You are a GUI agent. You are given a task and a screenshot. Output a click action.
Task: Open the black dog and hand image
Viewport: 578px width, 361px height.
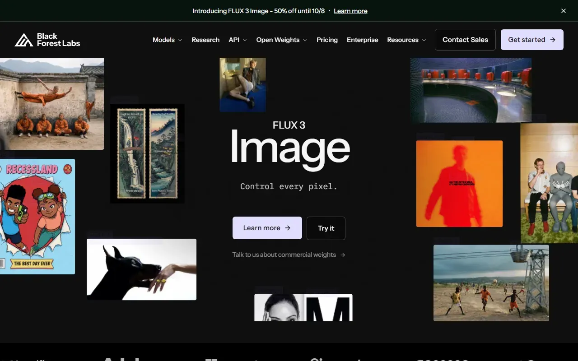[141, 269]
